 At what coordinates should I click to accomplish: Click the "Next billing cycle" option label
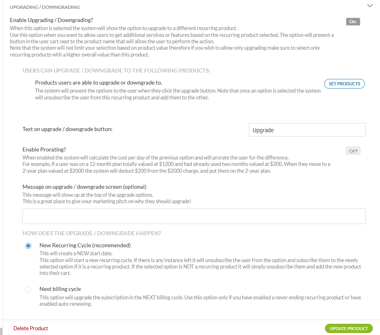(60, 289)
